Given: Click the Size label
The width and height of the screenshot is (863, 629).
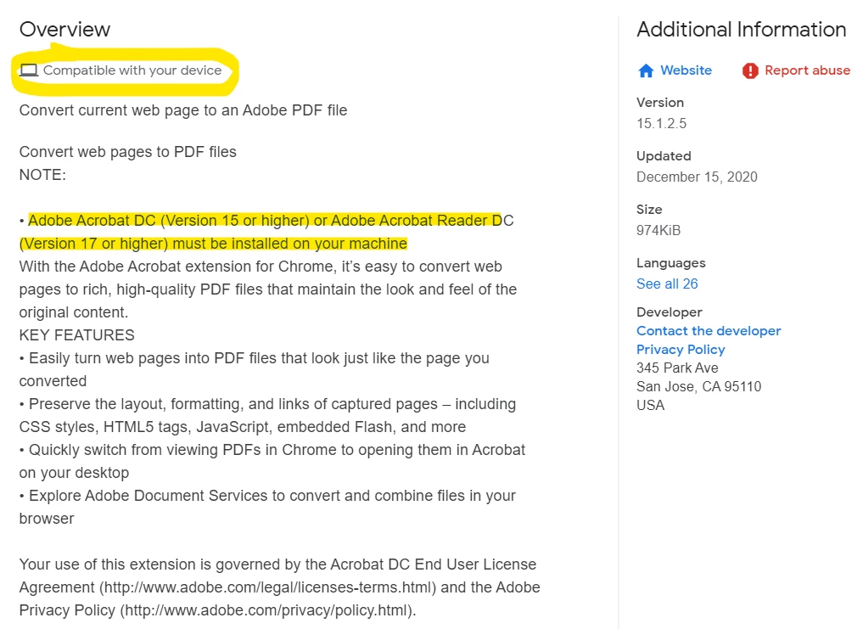Looking at the screenshot, I should 649,210.
